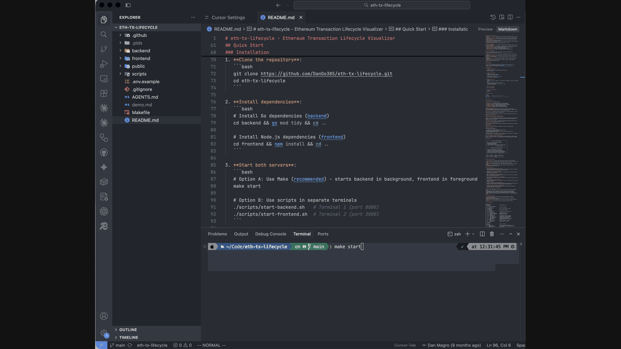
Task: Open preview to the side icon
Action: [502, 17]
